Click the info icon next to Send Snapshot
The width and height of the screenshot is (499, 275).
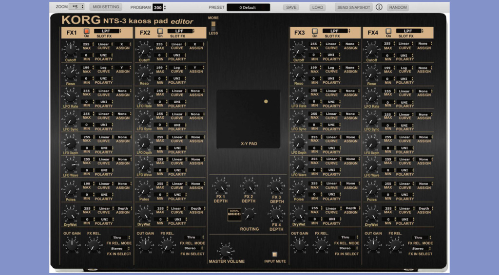(x=379, y=7)
